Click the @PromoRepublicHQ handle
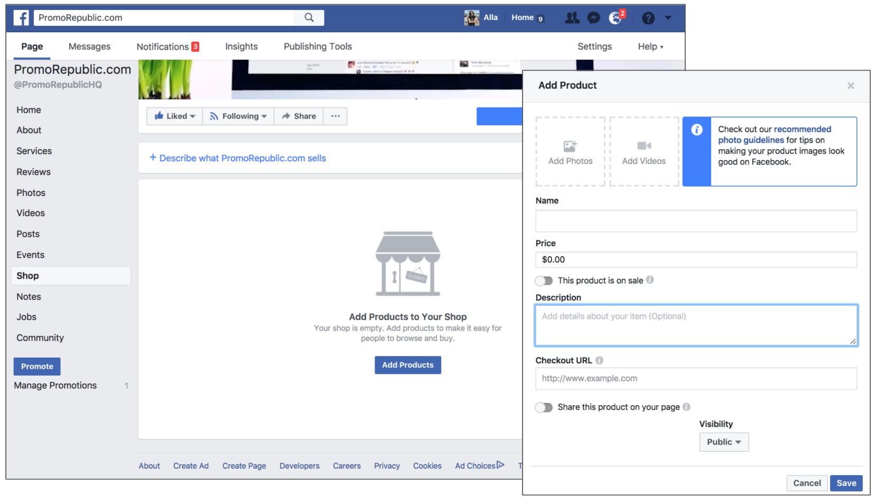876x501 pixels. point(58,84)
